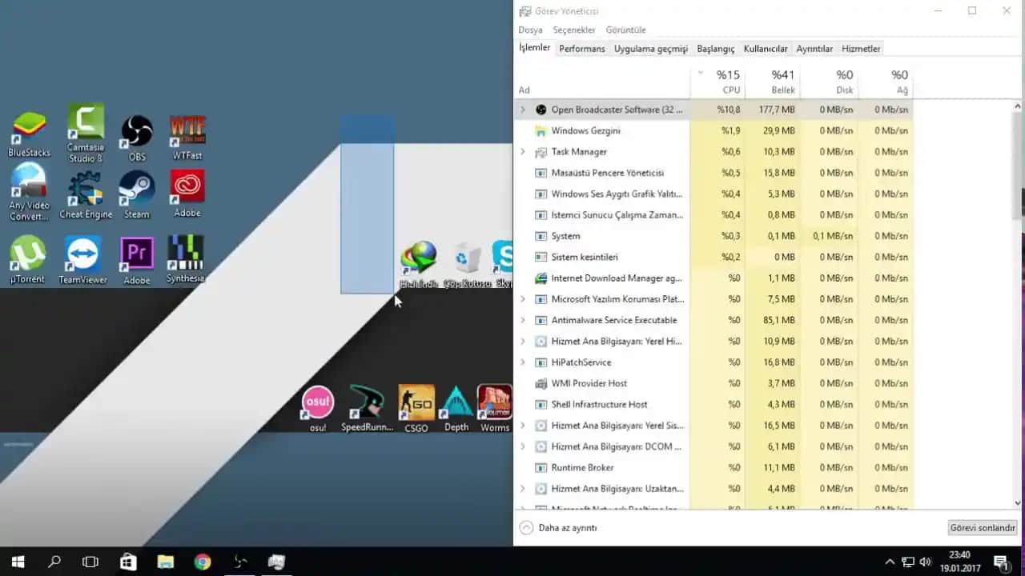Collapse details using Daha az ayrıntı chevron
1025x576 pixels.
527,527
